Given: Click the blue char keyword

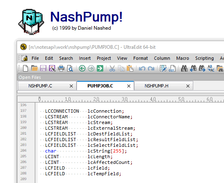Looking at the screenshot, I should [51, 151].
